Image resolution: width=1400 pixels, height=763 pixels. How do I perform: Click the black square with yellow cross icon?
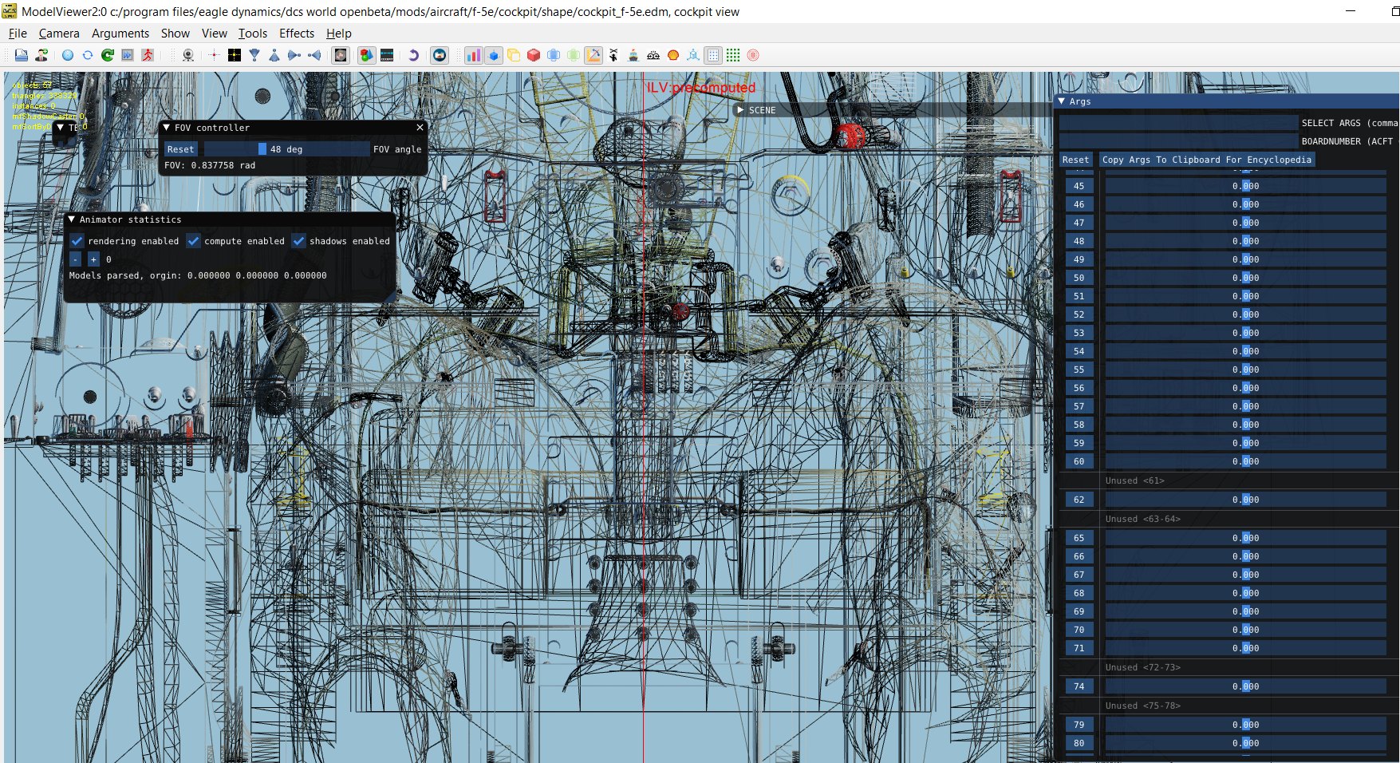coord(235,55)
